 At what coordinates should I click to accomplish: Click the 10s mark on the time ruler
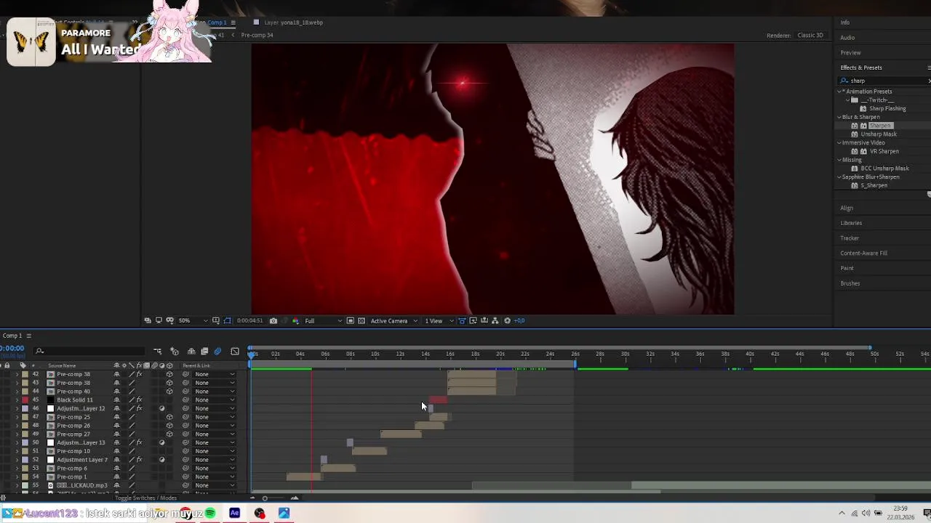pyautogui.click(x=375, y=354)
